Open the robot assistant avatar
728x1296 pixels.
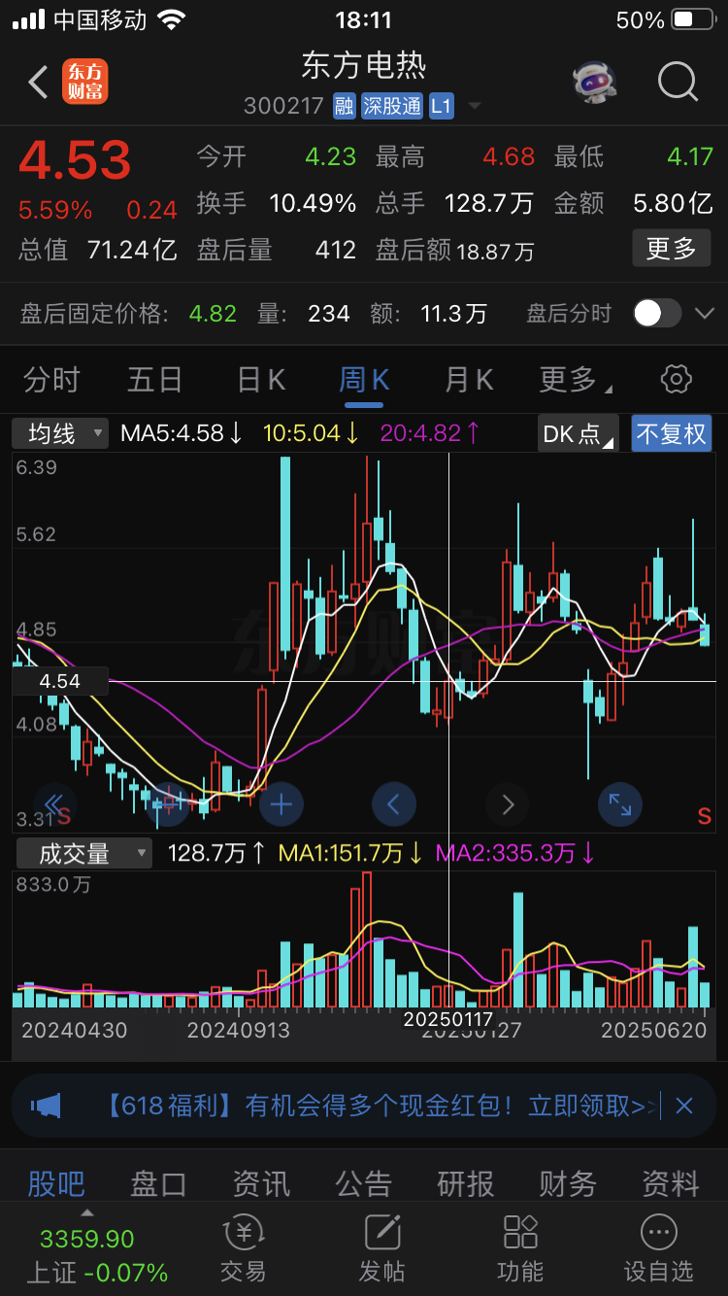pyautogui.click(x=594, y=83)
